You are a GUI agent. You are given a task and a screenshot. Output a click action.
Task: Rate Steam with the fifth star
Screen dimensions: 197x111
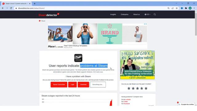[146, 88]
